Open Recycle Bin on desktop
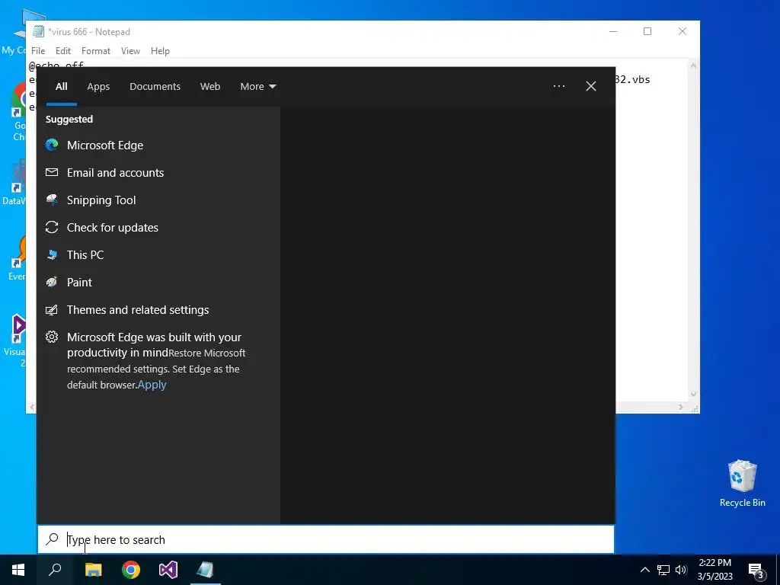 click(x=742, y=484)
